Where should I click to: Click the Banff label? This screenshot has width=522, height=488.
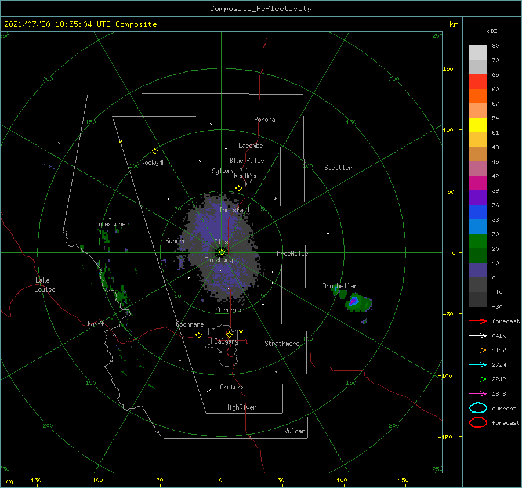click(x=96, y=323)
